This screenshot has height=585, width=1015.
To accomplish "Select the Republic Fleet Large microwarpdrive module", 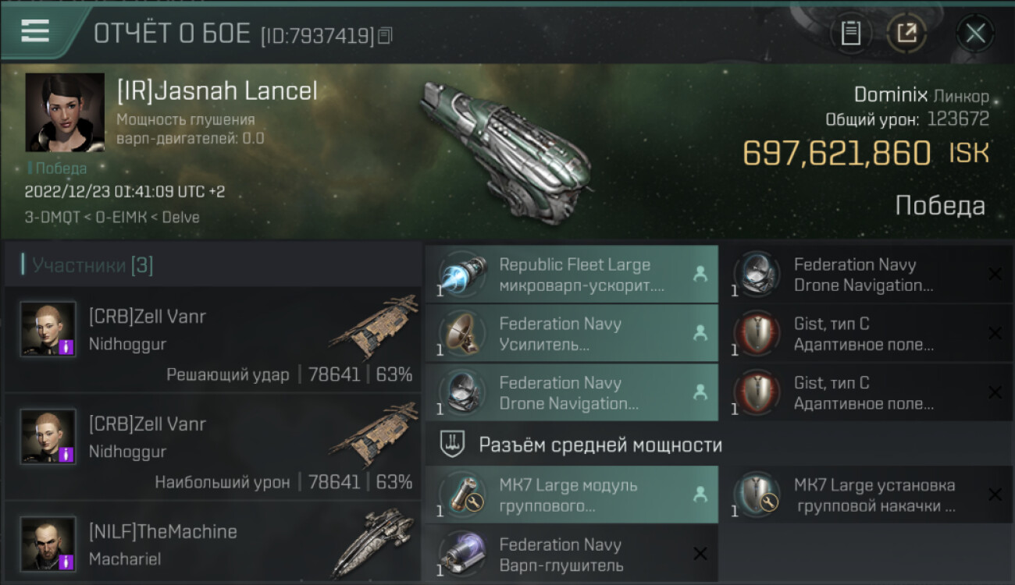I will (572, 275).
